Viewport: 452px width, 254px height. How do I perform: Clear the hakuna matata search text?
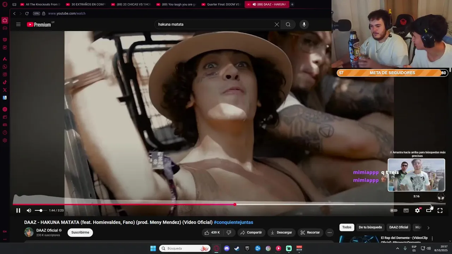click(x=277, y=24)
